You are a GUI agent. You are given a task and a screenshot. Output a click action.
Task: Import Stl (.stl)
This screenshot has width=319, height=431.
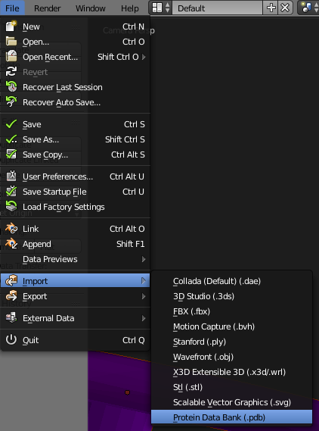click(x=231, y=387)
